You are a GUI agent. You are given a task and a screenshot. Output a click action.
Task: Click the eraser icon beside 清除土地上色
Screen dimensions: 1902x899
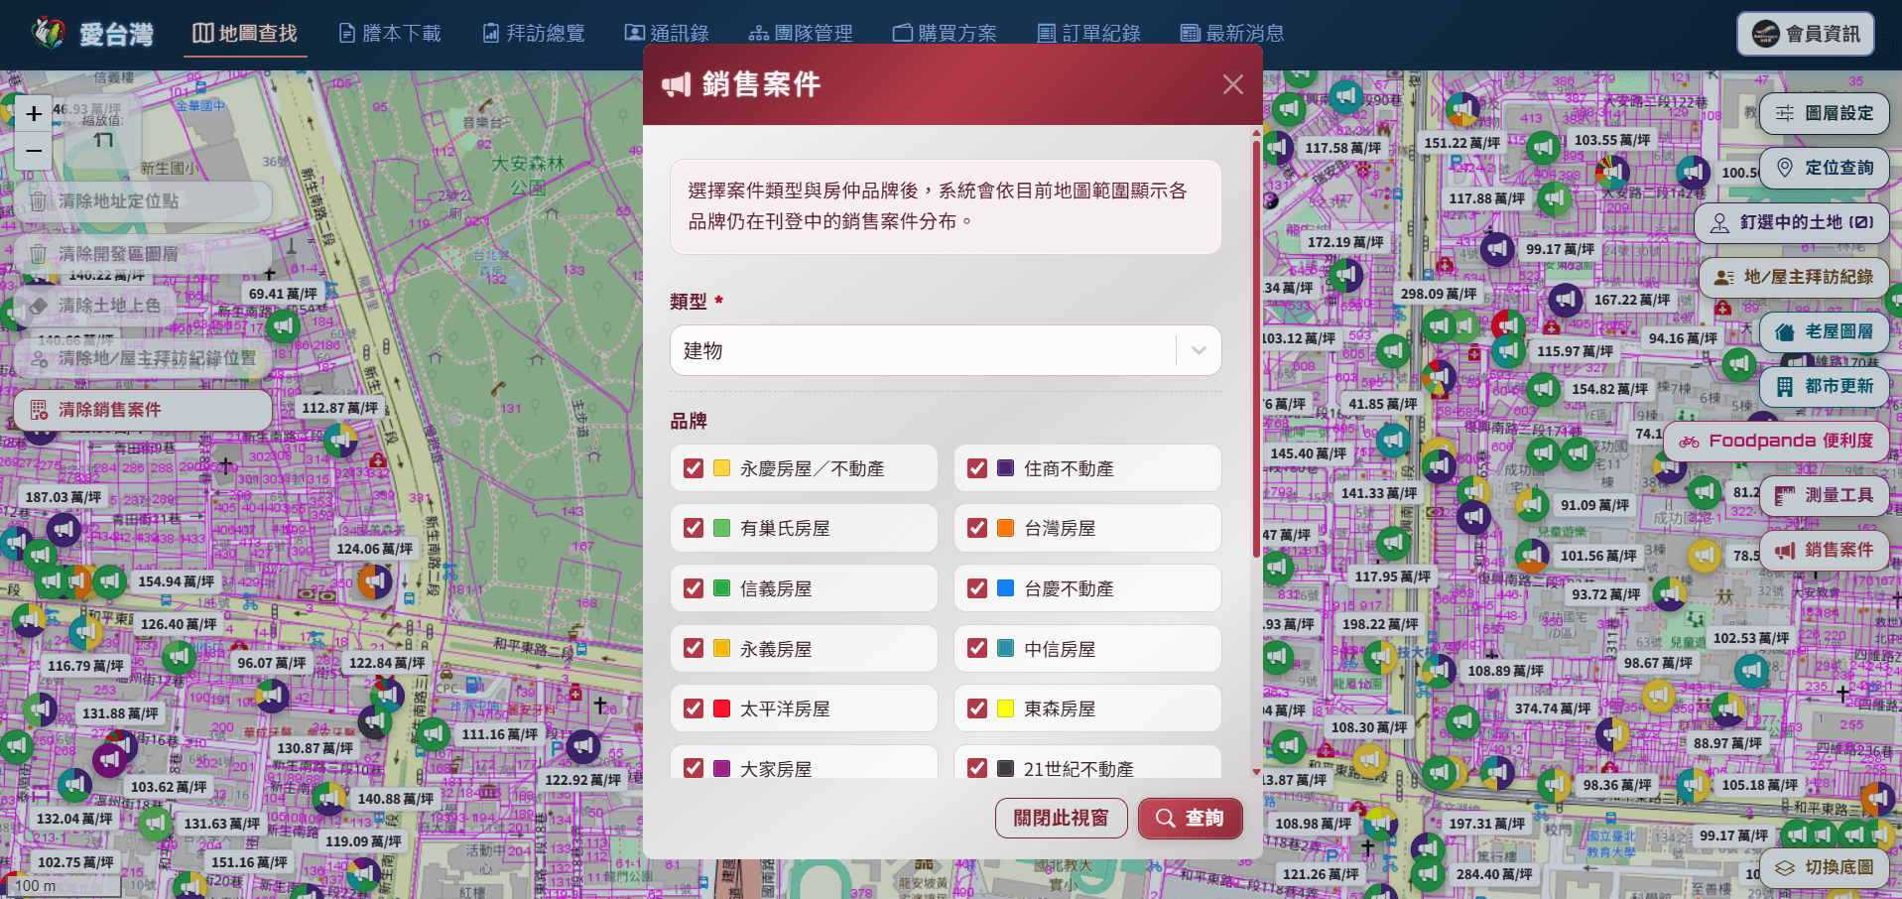[38, 306]
